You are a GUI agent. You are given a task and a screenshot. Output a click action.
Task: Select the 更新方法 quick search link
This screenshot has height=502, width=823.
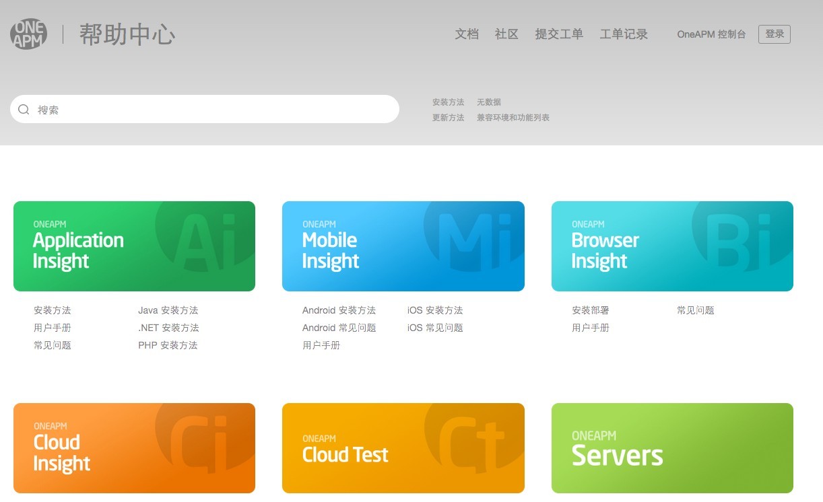coord(449,118)
